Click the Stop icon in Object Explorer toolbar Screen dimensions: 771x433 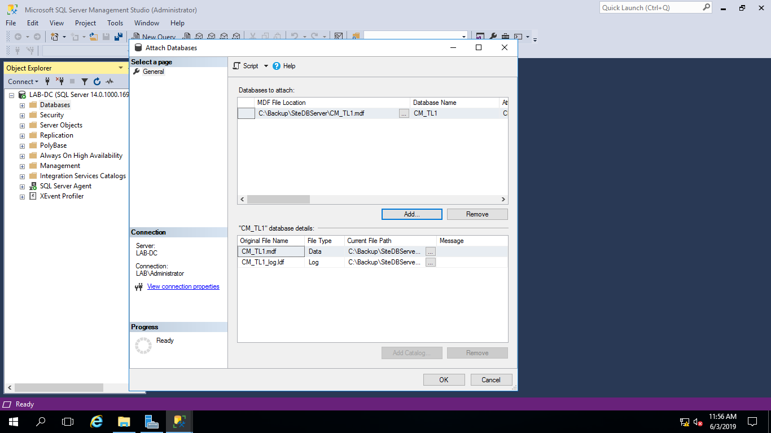point(72,82)
